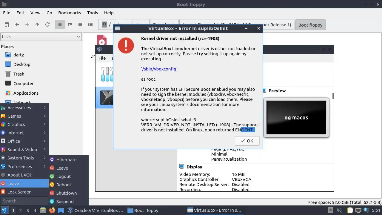382x215 pixels.
Task: Choose Leave from the Leave submenu
Action: coord(68,168)
